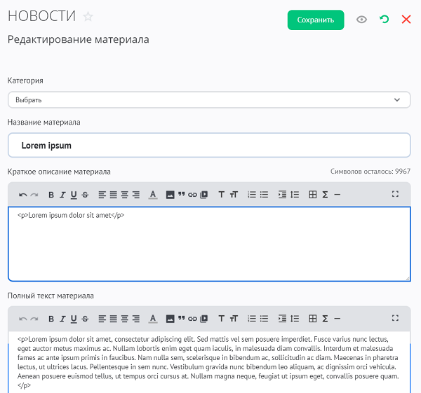This screenshot has height=393, width=421.
Task: Open text color picker in short description toolbar
Action: (x=154, y=195)
